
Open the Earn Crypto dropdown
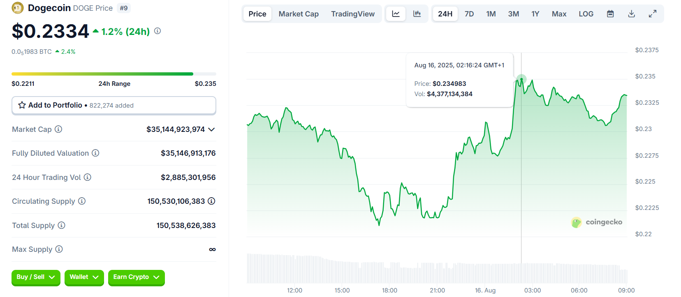tap(137, 277)
